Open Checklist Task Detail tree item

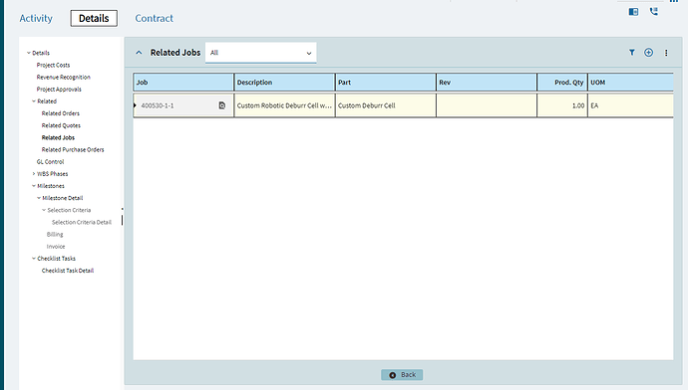(68, 271)
